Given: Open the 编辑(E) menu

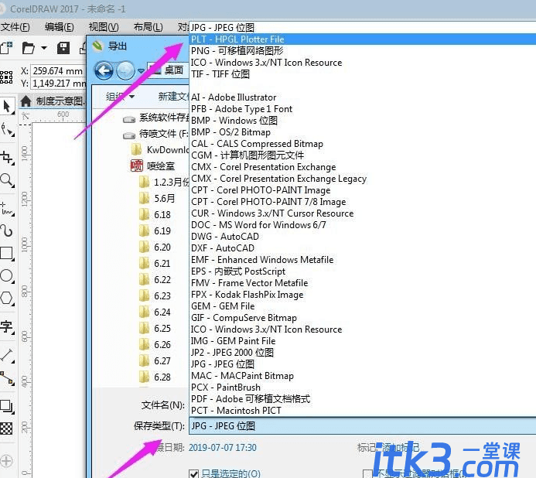Looking at the screenshot, I should click(x=59, y=27).
